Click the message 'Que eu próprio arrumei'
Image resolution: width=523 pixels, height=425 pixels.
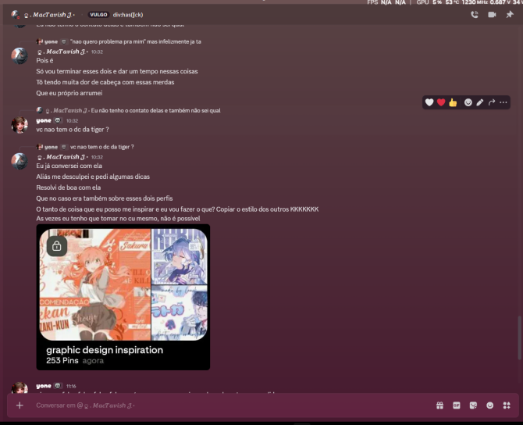click(69, 93)
